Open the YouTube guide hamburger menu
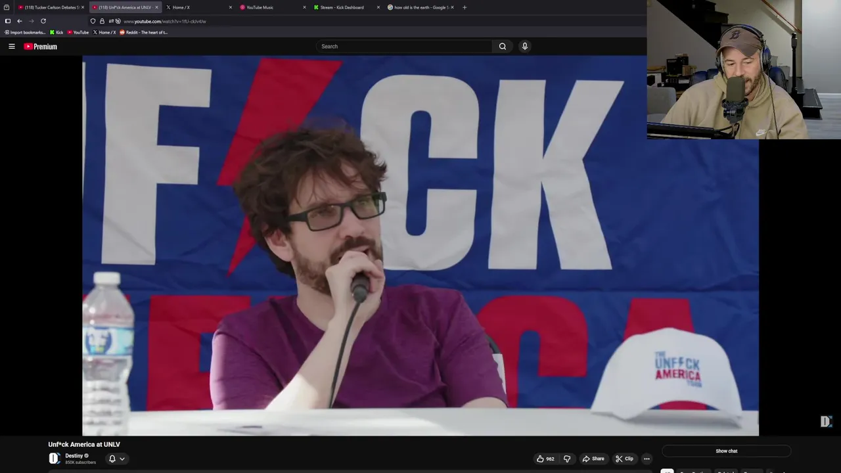 point(12,46)
